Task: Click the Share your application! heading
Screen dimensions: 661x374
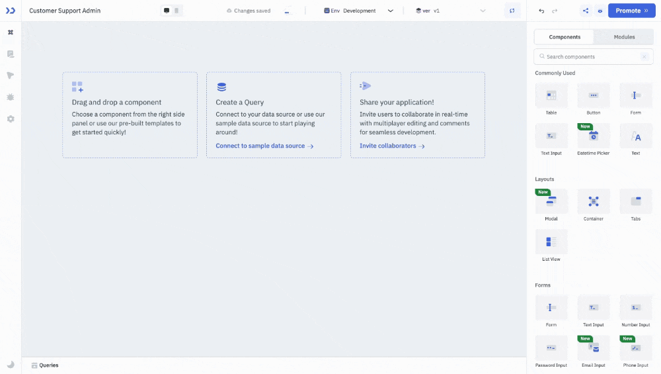Action: click(x=396, y=102)
